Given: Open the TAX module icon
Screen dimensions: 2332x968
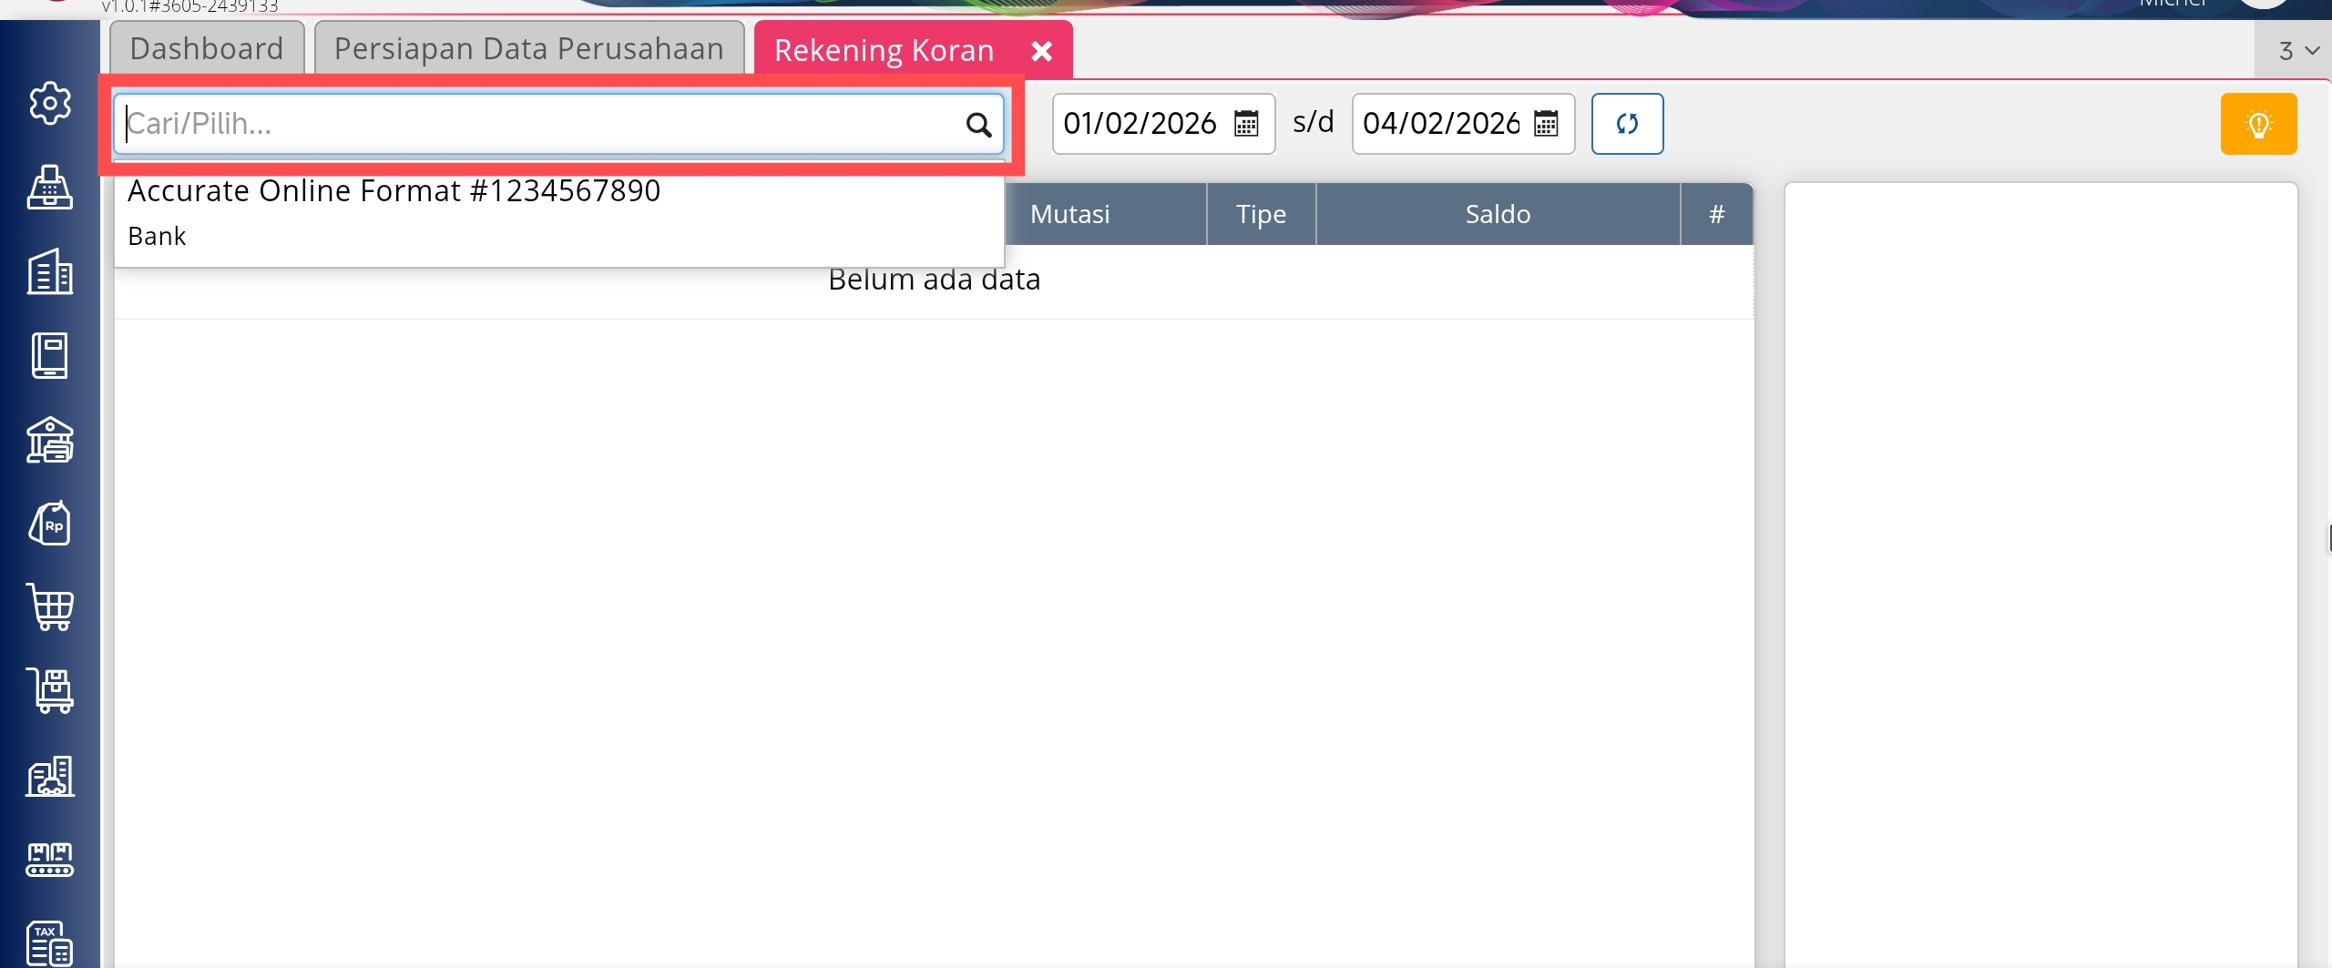Looking at the screenshot, I should pyautogui.click(x=49, y=943).
